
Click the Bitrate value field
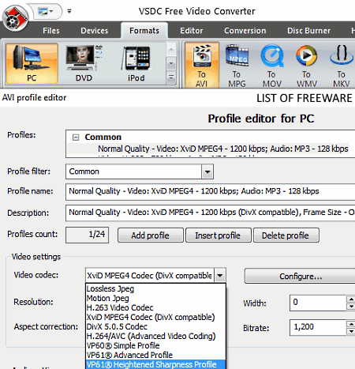[318, 327]
